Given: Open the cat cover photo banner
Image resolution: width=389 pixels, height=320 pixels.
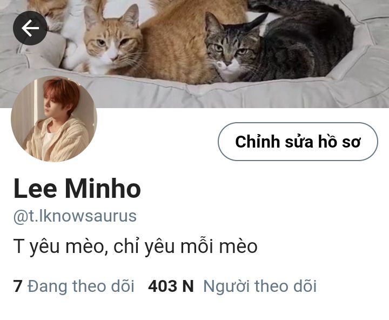Looking at the screenshot, I should point(194,54).
